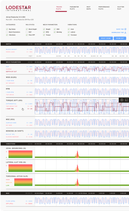Click the Save Tab edit icon
This screenshot has width=129, height=211.
[125, 29]
